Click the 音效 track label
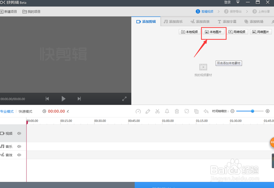Image resolution: width=274 pixels, height=188 pixels. [9, 155]
